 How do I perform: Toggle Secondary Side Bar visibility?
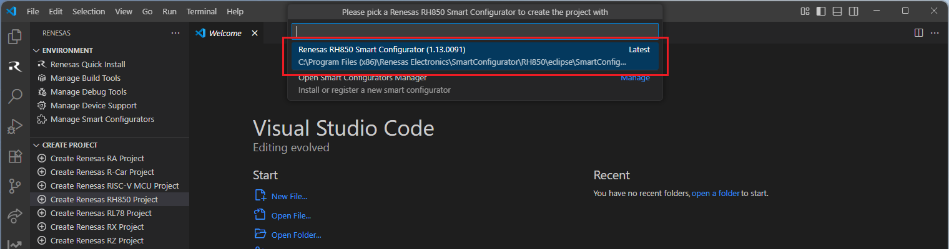pyautogui.click(x=854, y=11)
